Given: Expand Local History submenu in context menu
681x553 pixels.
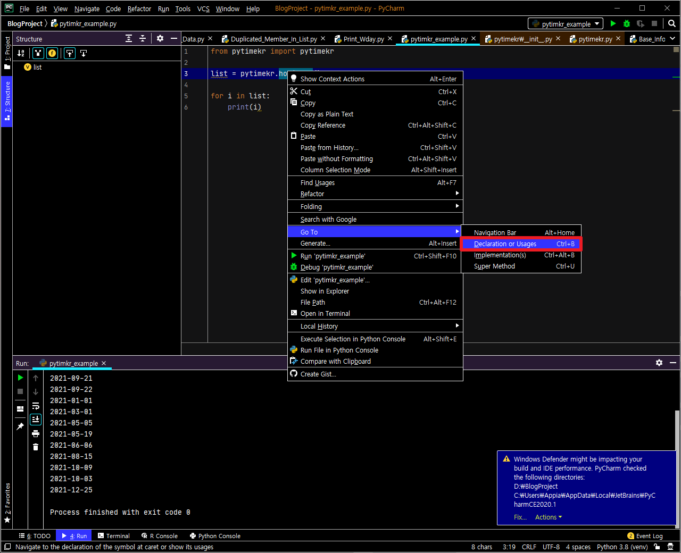Looking at the screenshot, I should pyautogui.click(x=375, y=326).
